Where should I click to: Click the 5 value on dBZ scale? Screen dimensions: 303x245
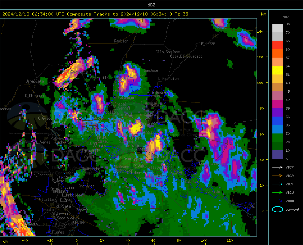287,159
